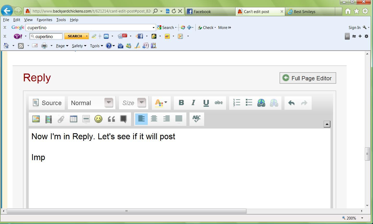Click the insert image icon
Viewport: 373px width, 224px height.
point(36,119)
